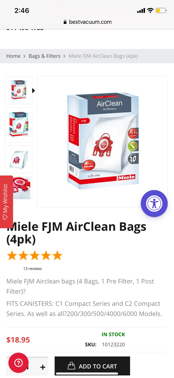
Task: Tap the bestvacuum.com address bar
Action: point(87,22)
